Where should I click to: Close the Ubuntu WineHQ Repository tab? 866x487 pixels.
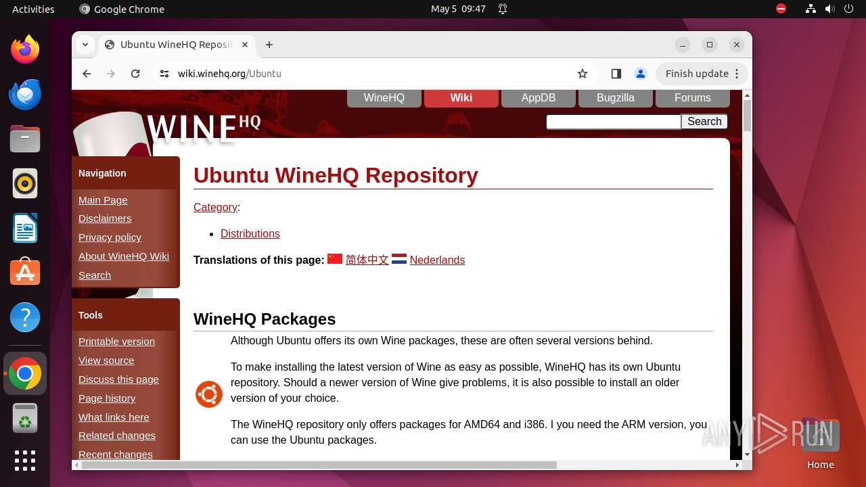(245, 45)
